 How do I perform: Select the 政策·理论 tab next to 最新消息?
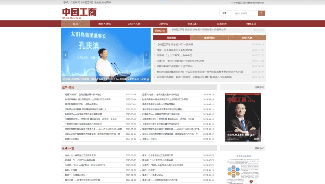coord(209,38)
